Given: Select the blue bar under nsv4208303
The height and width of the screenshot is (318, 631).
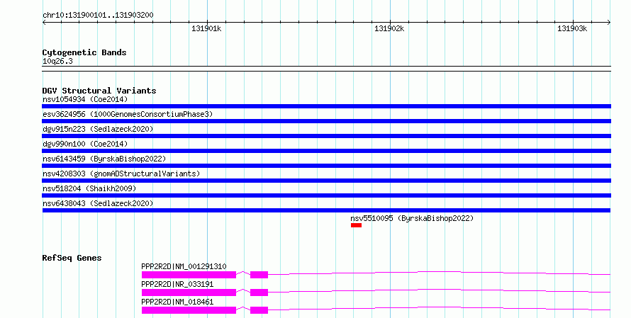Looking at the screenshot, I should point(327,181).
